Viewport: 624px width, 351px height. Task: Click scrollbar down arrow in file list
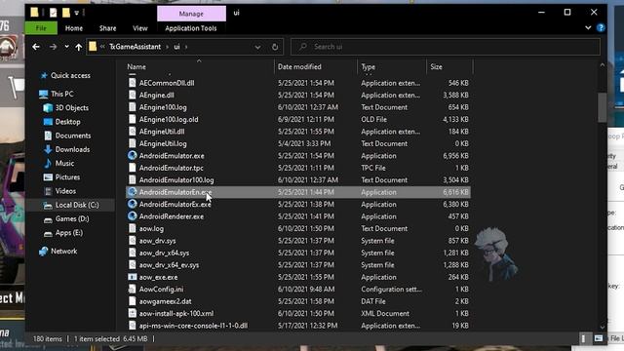(x=603, y=327)
